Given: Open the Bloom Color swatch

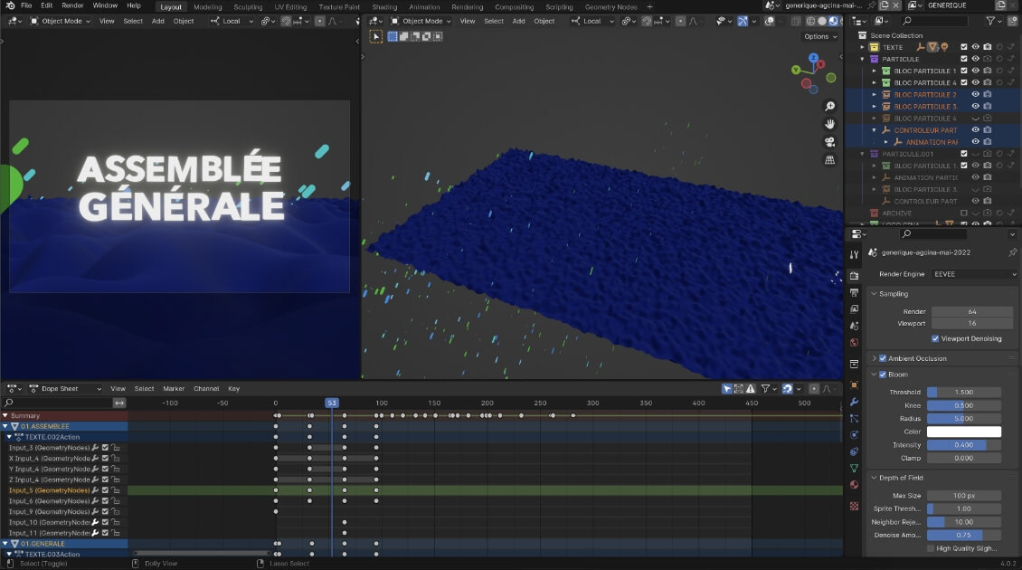Looking at the screenshot, I should click(963, 432).
